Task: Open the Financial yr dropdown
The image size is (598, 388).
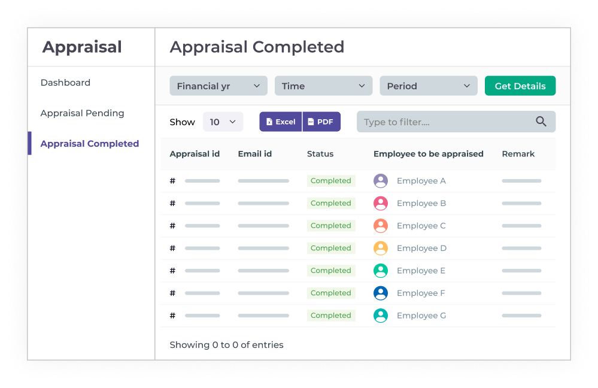Action: [x=218, y=86]
